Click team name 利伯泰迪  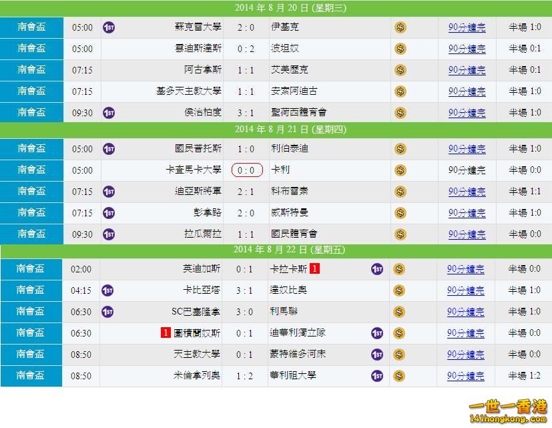point(290,149)
